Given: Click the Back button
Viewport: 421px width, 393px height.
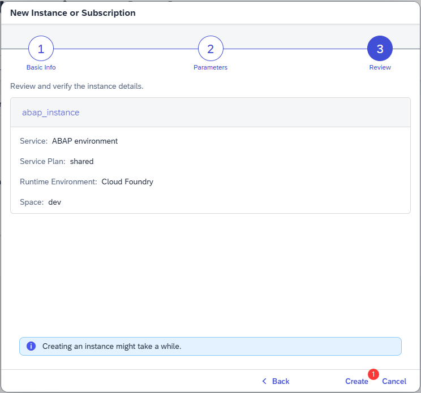Looking at the screenshot, I should click(276, 381).
